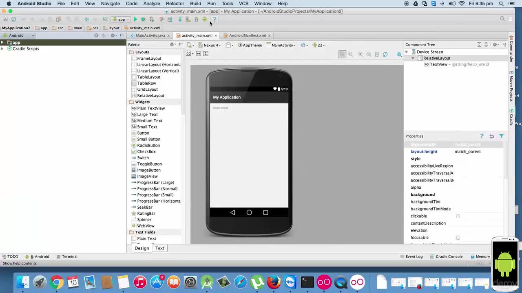Image resolution: width=522 pixels, height=293 pixels.
Task: Open the Terminal tool window
Action: click(x=66, y=256)
